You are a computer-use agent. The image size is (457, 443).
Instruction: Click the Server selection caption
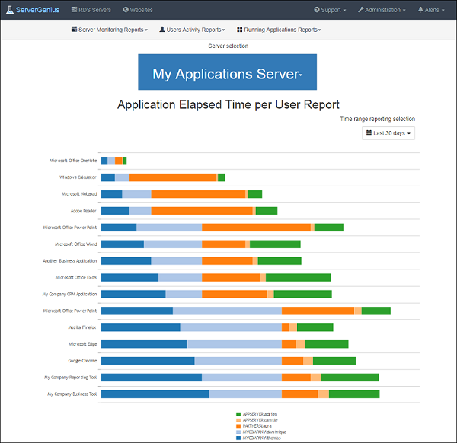[228, 46]
